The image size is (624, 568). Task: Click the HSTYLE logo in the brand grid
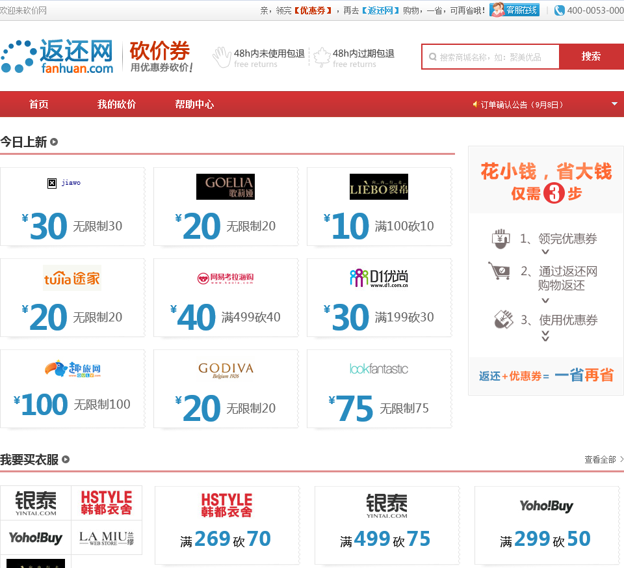click(106, 503)
